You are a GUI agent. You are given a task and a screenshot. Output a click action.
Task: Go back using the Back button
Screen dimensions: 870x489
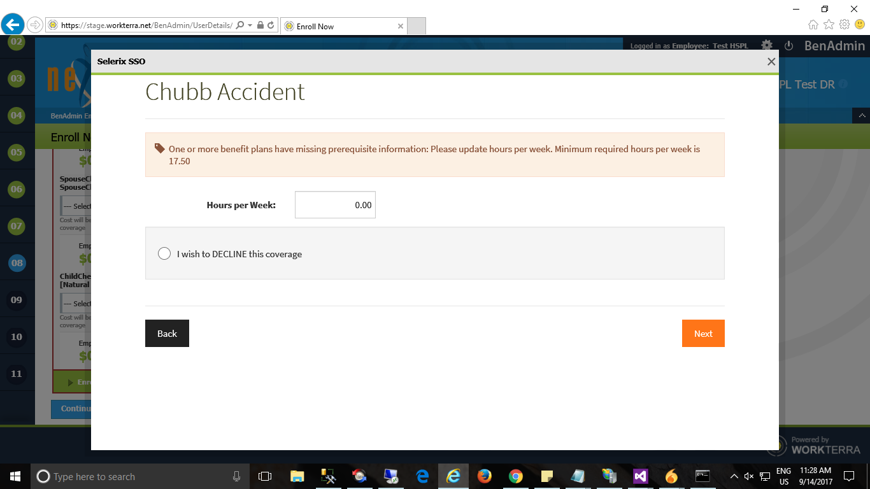(x=167, y=334)
